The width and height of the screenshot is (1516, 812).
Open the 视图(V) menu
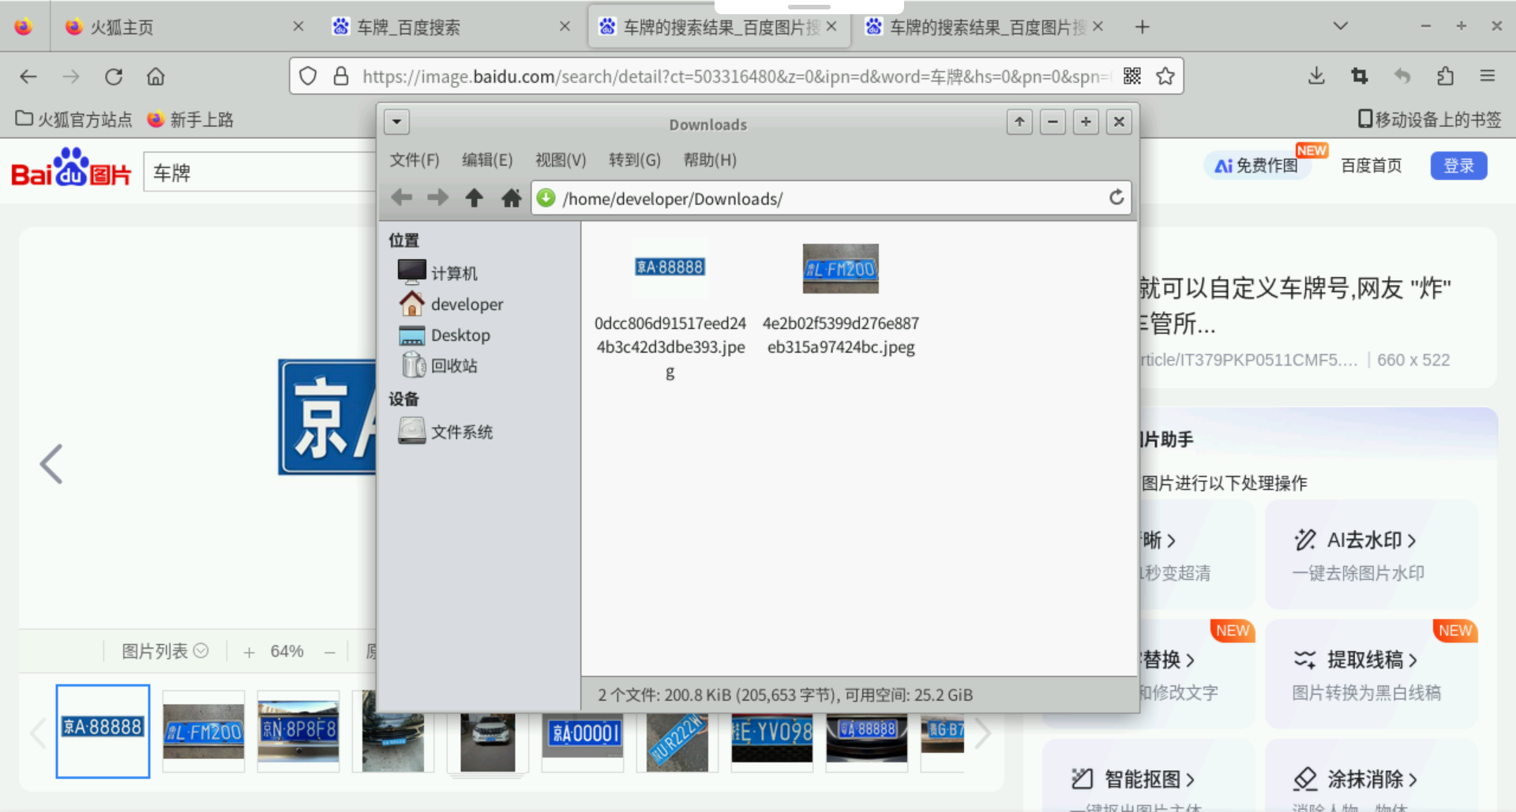pos(559,159)
